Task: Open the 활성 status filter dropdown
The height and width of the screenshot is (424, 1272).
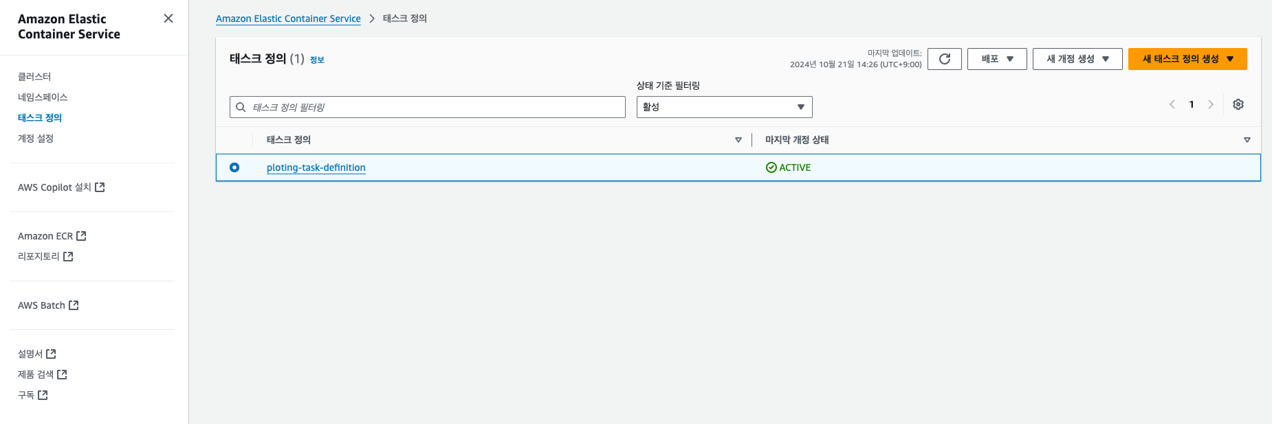Action: (x=724, y=107)
